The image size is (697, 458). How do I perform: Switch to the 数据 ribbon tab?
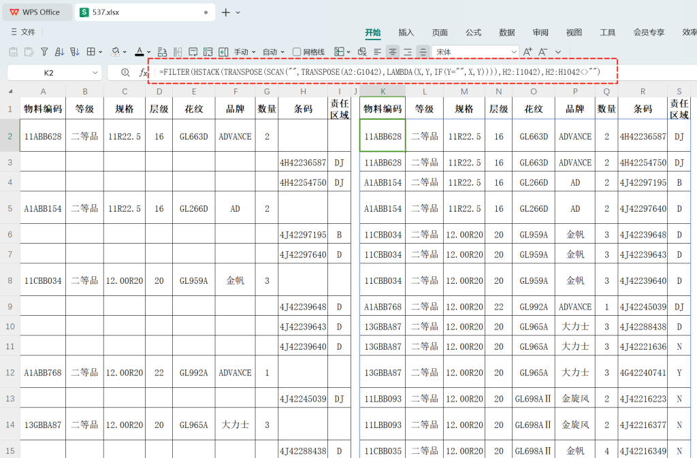(x=506, y=33)
